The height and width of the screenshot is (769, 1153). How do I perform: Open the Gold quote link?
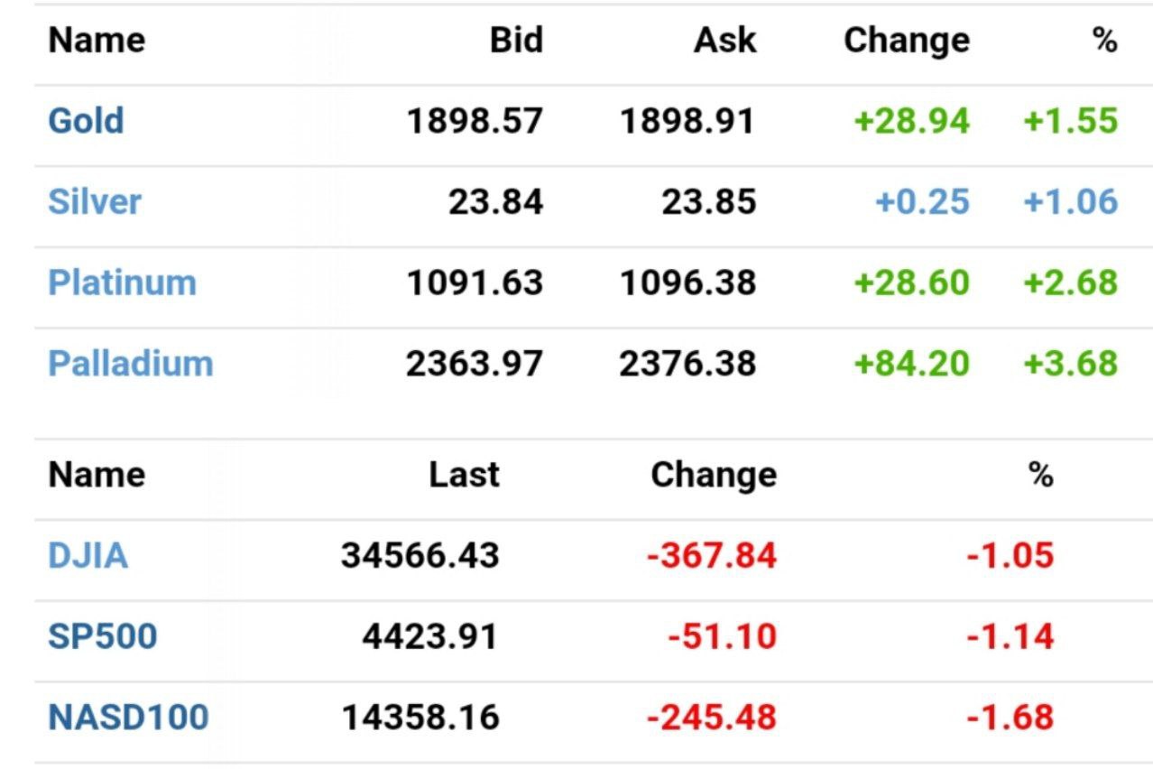86,121
